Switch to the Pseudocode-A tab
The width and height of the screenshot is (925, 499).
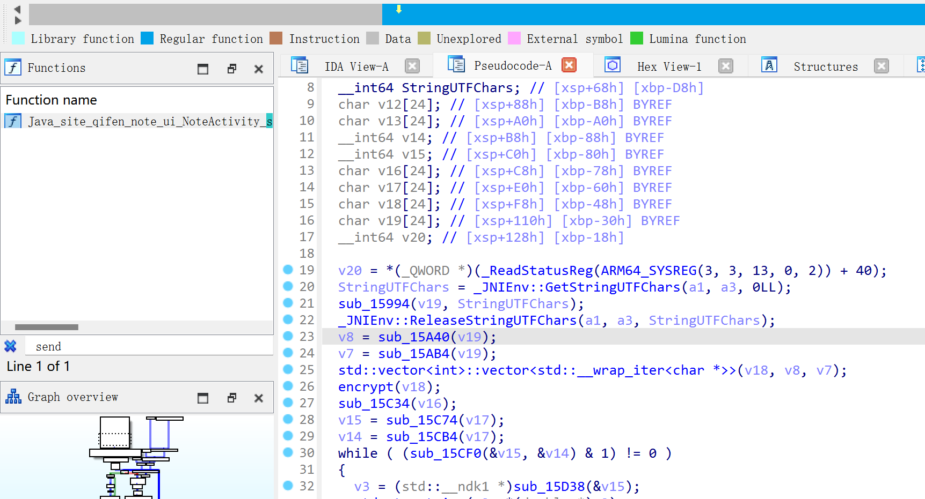click(513, 65)
